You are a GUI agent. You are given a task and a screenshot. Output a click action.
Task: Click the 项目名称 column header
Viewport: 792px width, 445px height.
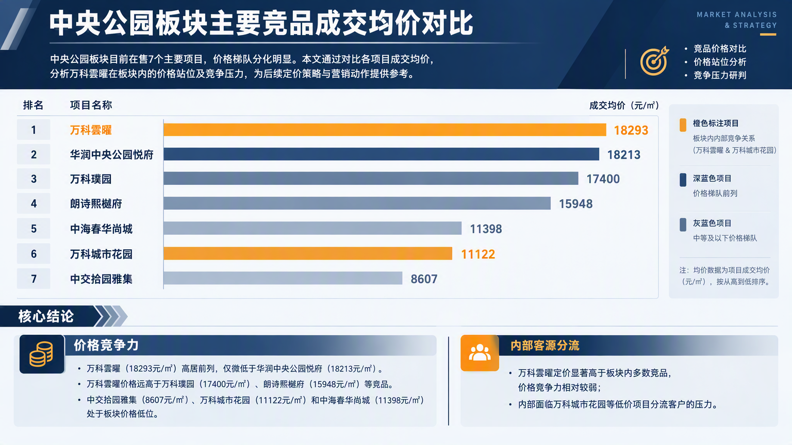(91, 105)
